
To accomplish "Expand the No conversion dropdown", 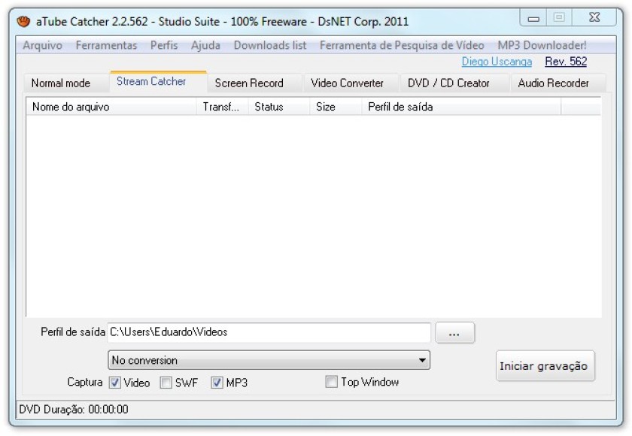I will (269, 360).
